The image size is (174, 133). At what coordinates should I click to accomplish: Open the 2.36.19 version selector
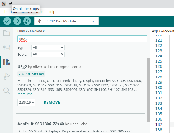[x=26, y=103]
